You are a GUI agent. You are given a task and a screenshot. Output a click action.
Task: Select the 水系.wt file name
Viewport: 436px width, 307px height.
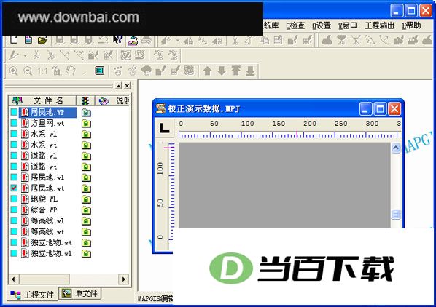click(44, 145)
